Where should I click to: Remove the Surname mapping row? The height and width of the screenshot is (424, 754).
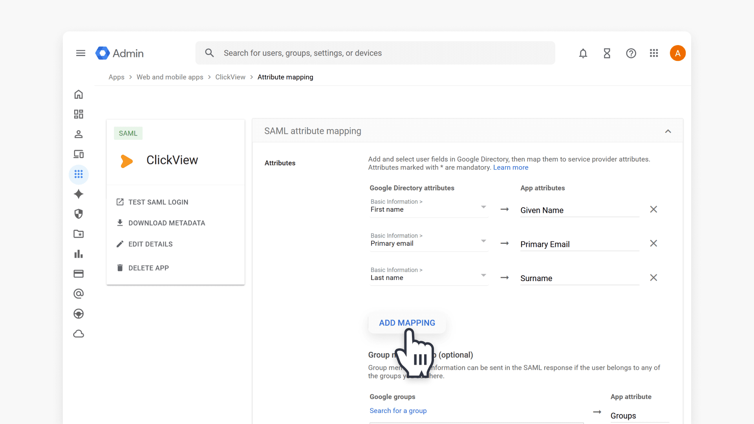coord(653,278)
